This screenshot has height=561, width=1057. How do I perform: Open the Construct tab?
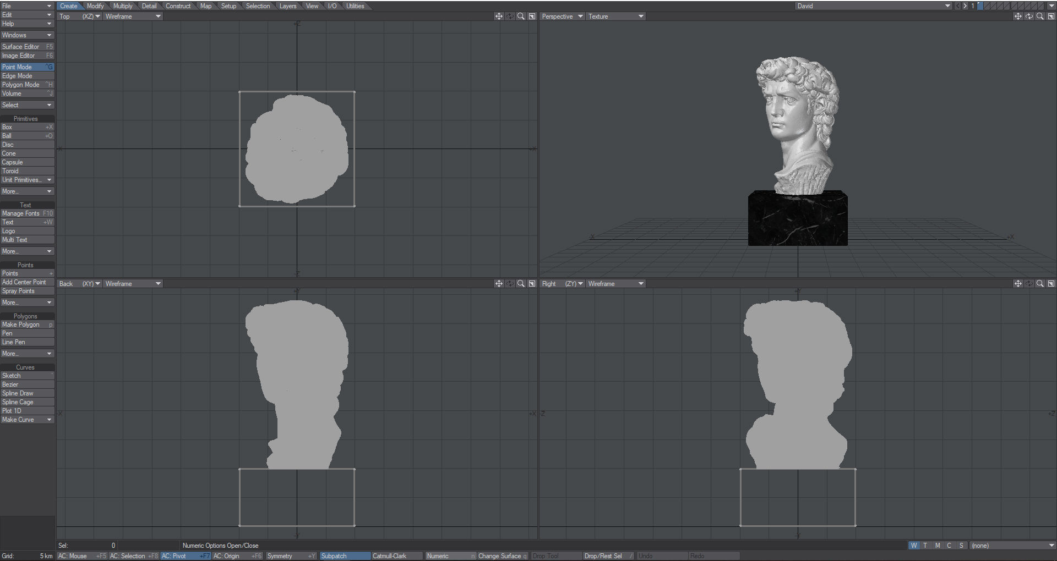pyautogui.click(x=178, y=6)
